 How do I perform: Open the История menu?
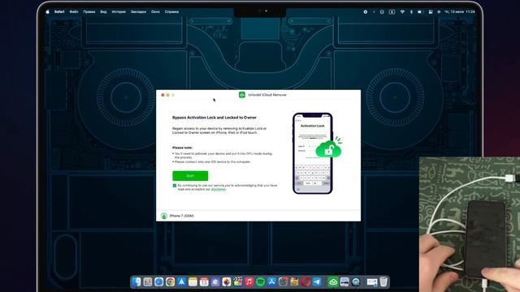(119, 11)
